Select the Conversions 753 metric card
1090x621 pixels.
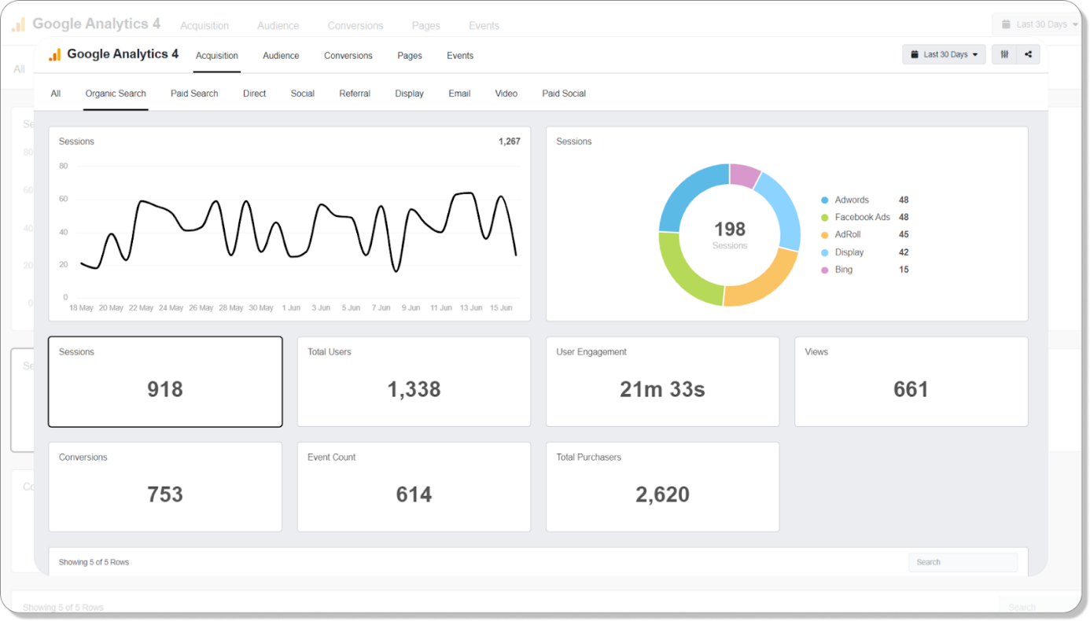pos(165,487)
